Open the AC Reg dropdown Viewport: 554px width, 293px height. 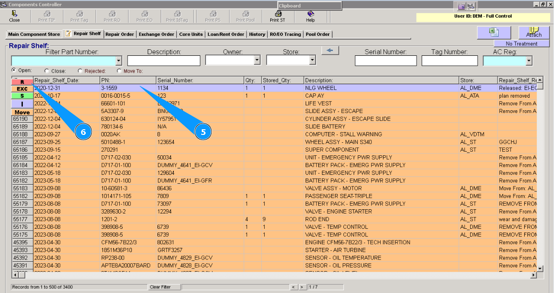point(529,61)
